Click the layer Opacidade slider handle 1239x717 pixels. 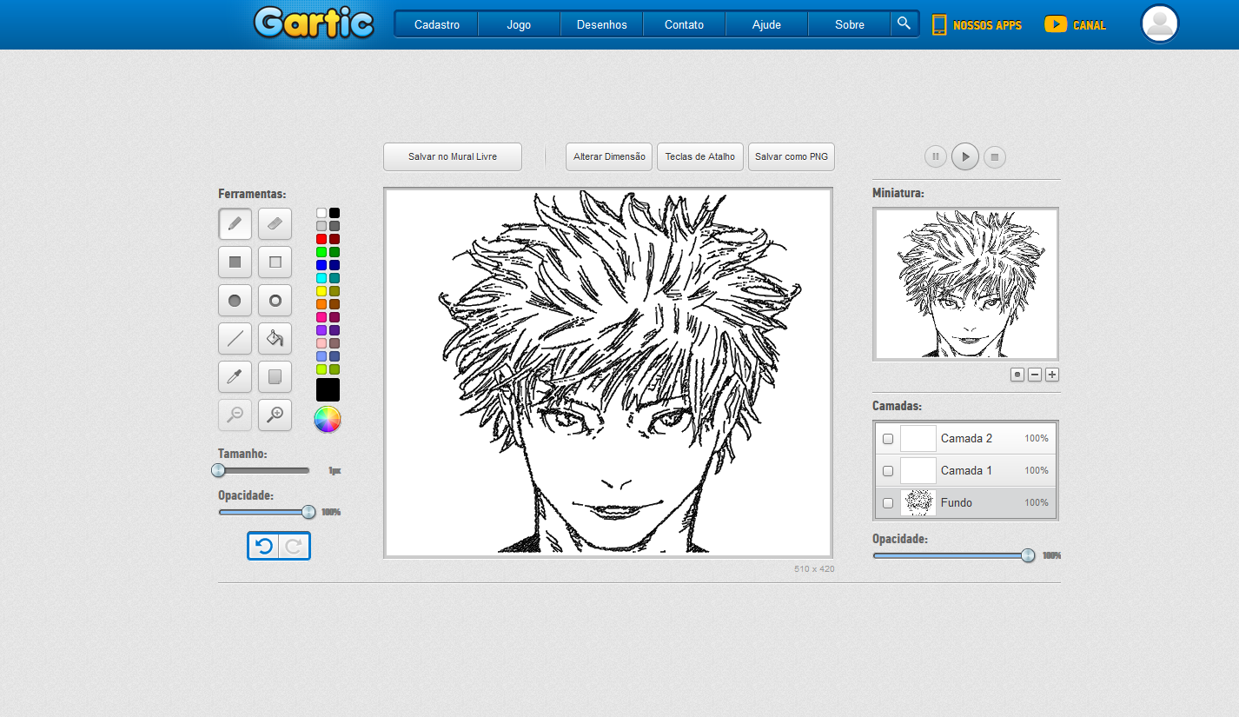click(x=1028, y=555)
